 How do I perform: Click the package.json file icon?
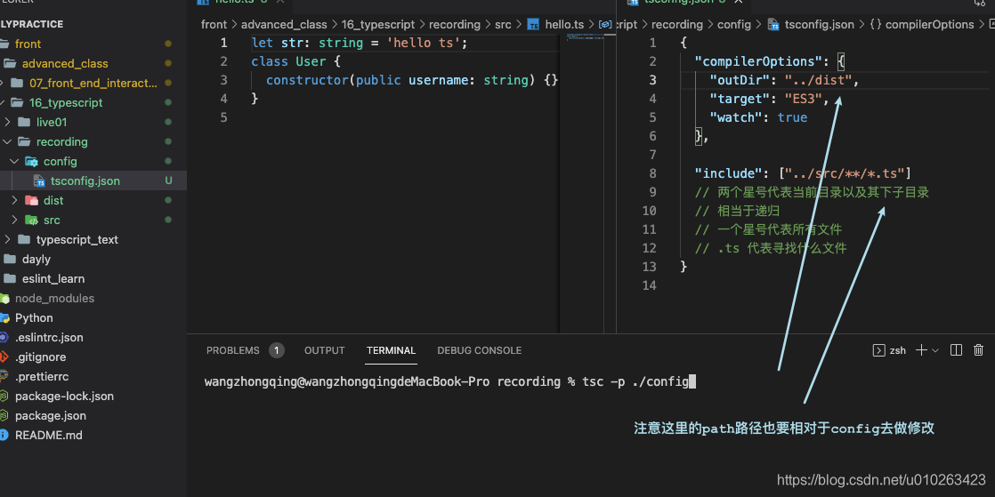pos(4,416)
